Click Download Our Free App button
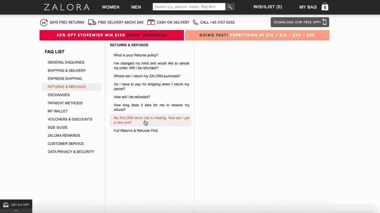Screen dimensions: 380x213 pos(300,22)
